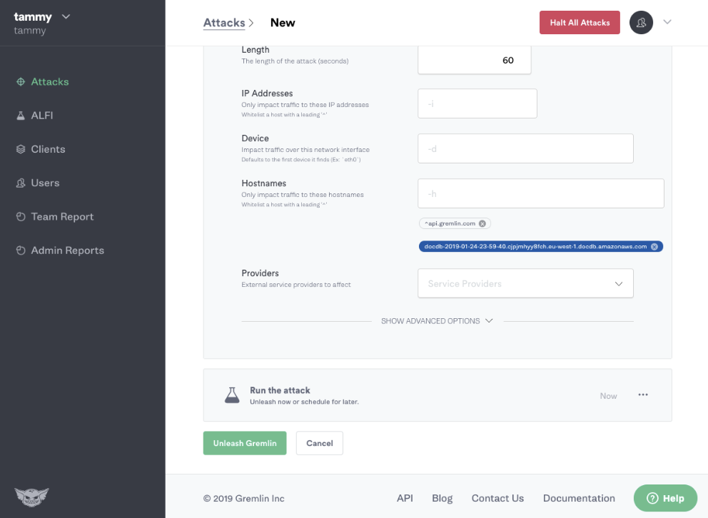Open the three-dots menu for Run the attack
Image resolution: width=708 pixels, height=518 pixels.
click(x=643, y=395)
